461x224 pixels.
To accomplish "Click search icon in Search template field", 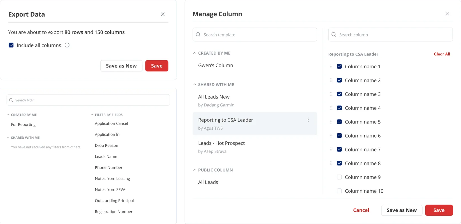I will click(x=198, y=34).
